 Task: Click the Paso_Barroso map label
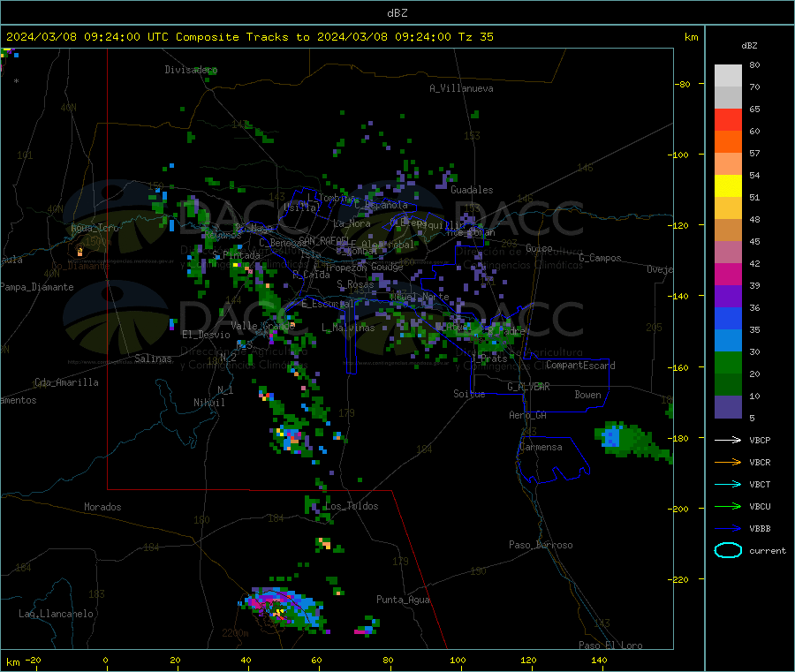click(541, 545)
